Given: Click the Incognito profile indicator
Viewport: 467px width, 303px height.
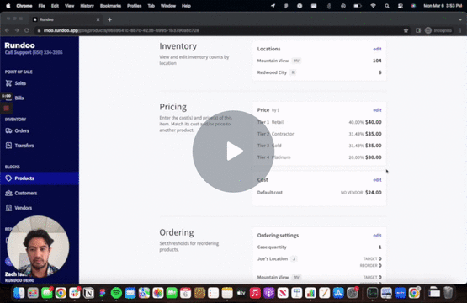Looking at the screenshot, I should (438, 30).
